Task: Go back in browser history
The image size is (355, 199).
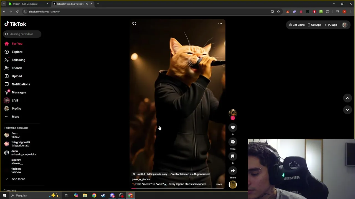Action: (x=4, y=12)
